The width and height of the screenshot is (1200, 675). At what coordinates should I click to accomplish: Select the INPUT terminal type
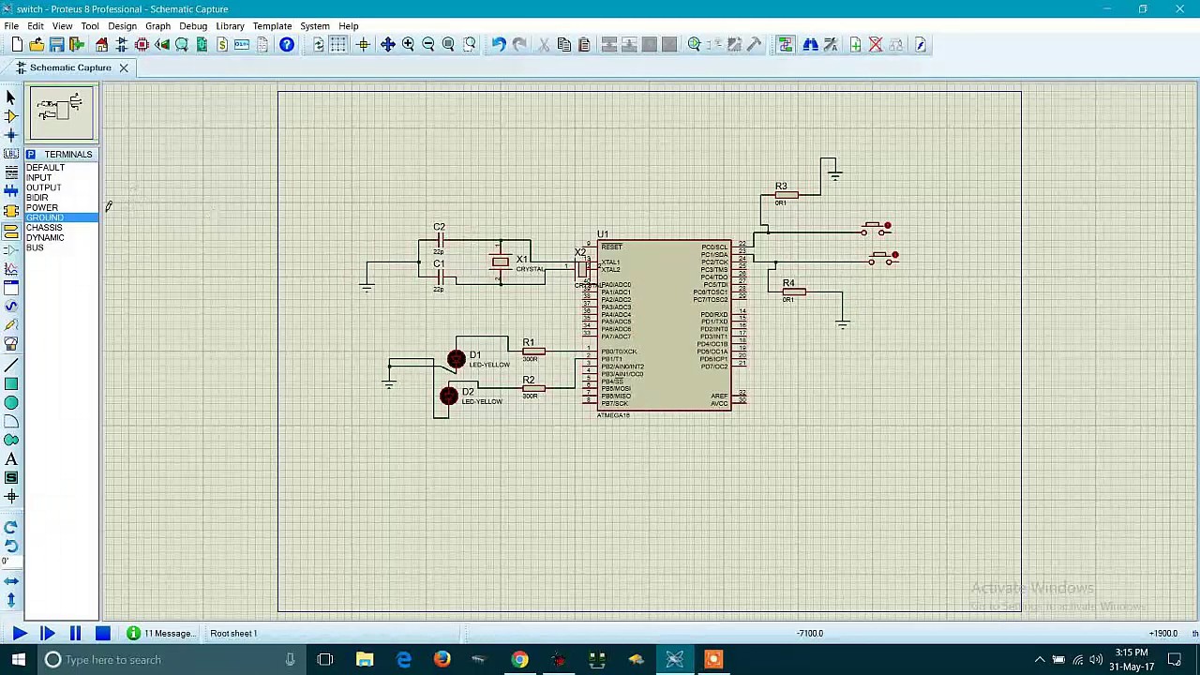pos(38,178)
